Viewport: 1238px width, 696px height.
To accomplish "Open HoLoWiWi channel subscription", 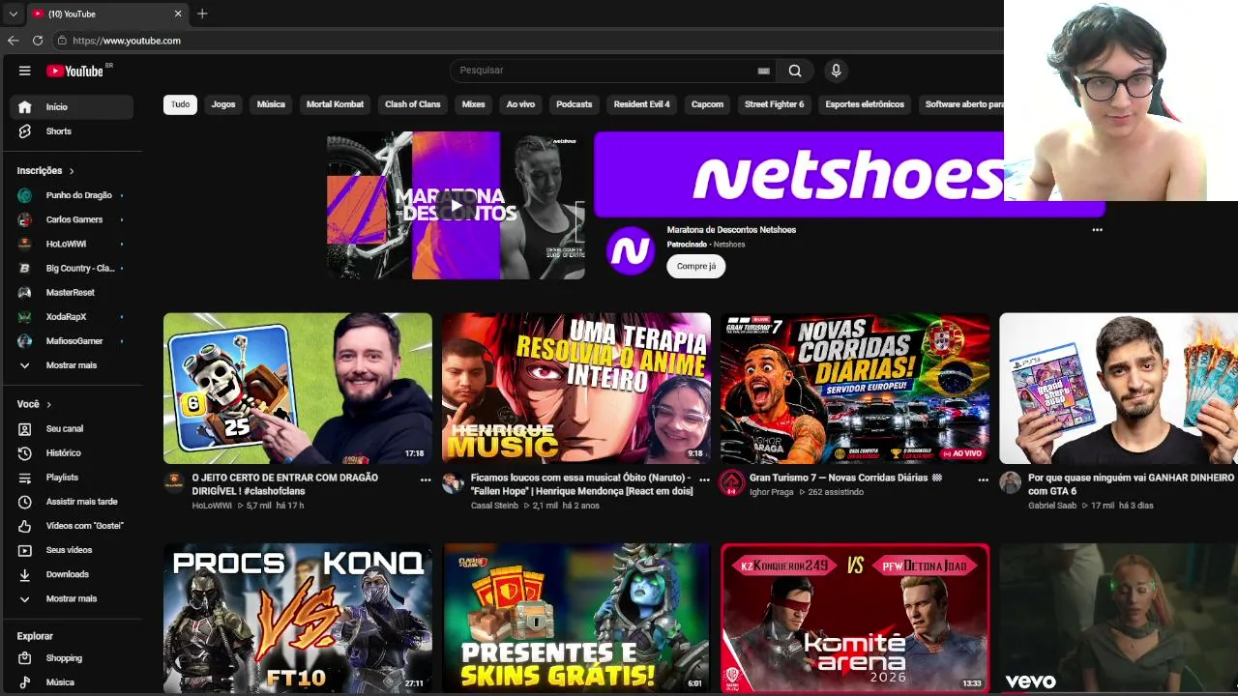I will [72, 244].
